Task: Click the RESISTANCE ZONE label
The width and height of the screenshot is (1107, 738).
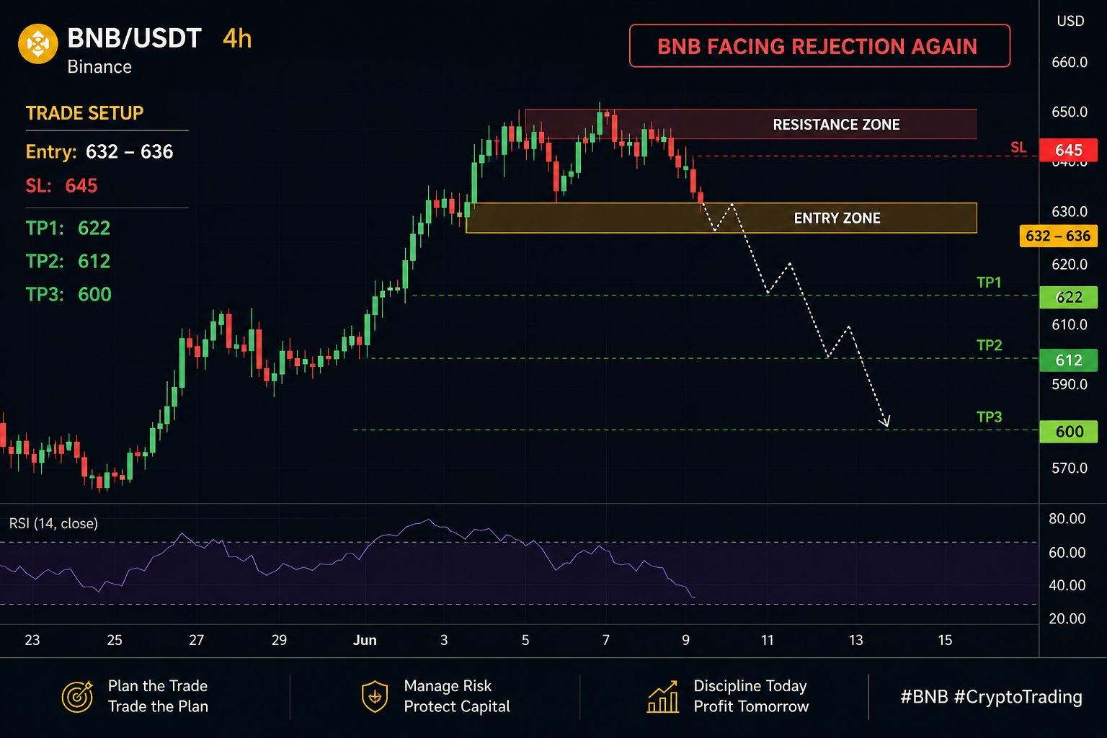Action: click(x=836, y=125)
